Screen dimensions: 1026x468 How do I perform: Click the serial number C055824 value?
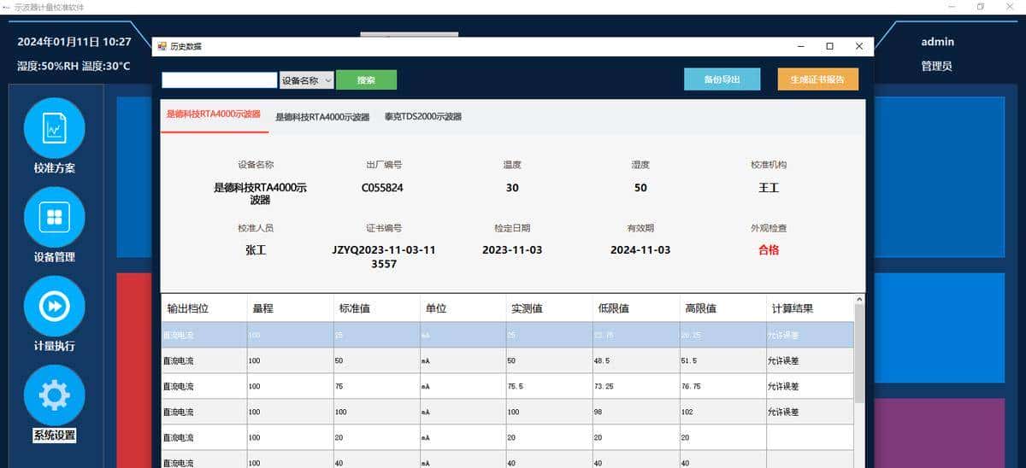click(x=382, y=187)
